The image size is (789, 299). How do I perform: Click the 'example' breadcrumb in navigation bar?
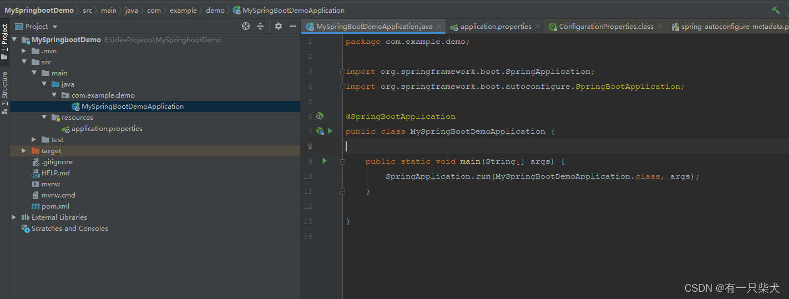click(183, 10)
